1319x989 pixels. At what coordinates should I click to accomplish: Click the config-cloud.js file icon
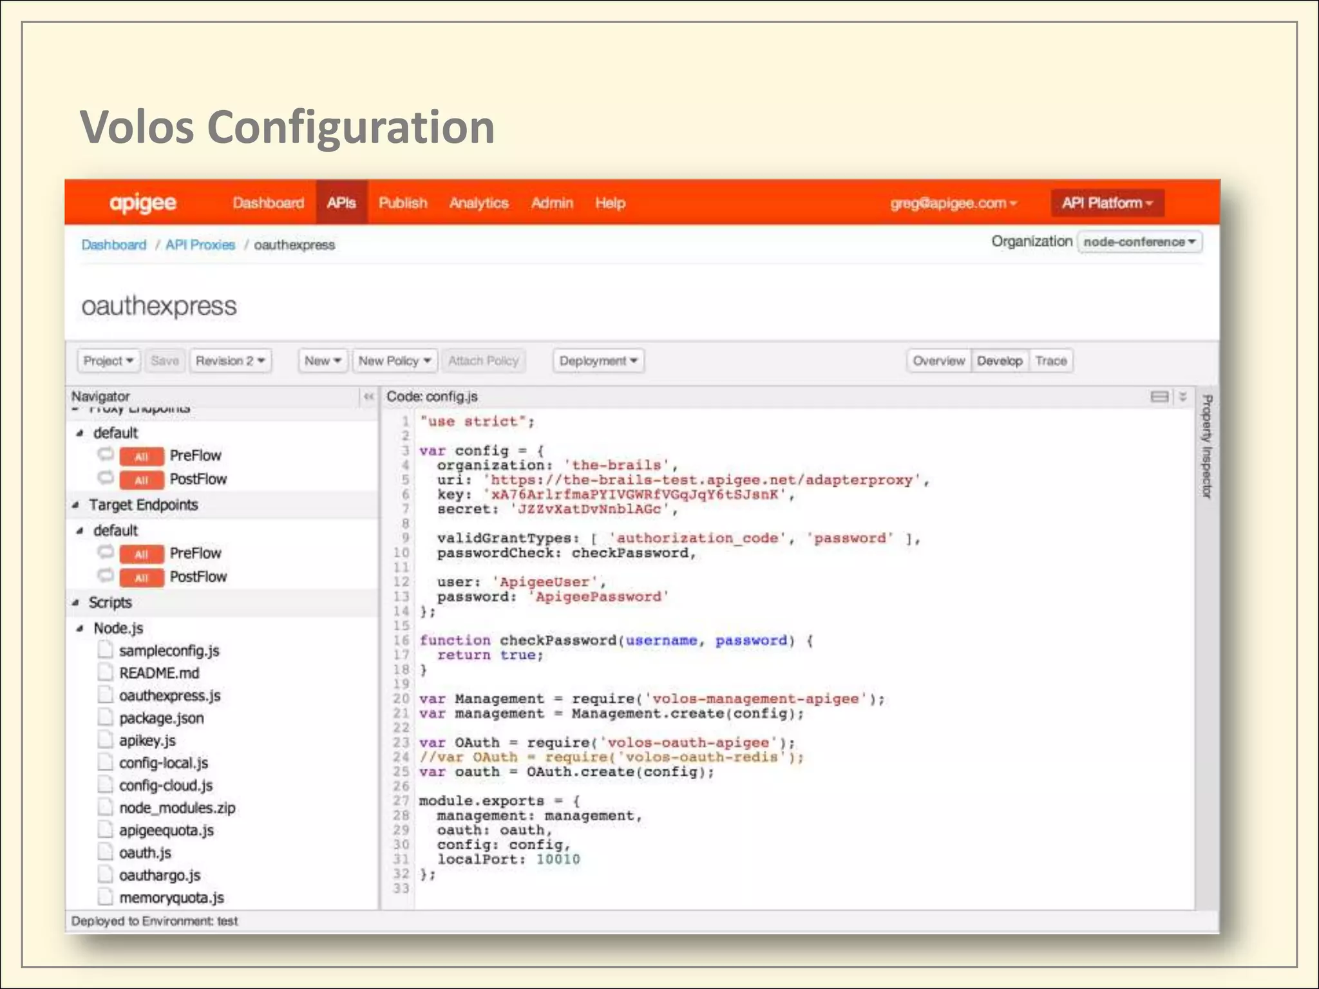[105, 786]
